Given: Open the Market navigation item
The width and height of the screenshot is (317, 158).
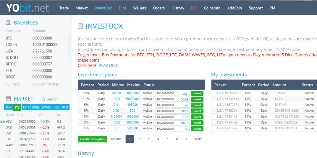Looking at the screenshot, I should pos(82,8).
